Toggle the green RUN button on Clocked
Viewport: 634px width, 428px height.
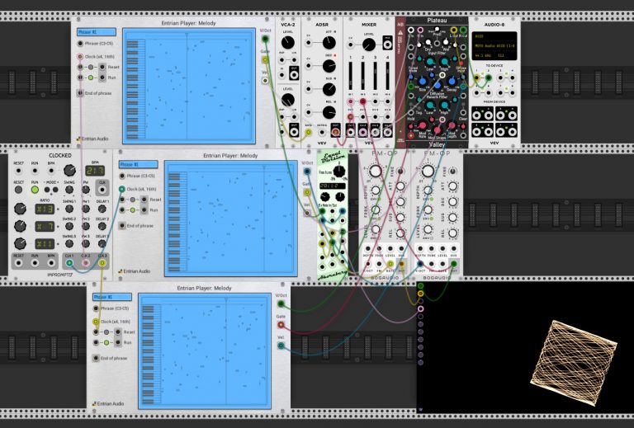(x=35, y=190)
